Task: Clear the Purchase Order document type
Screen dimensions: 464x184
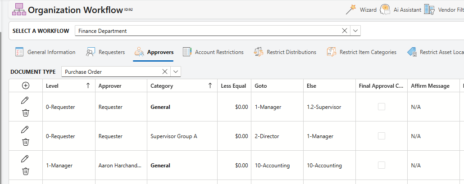Action: [x=164, y=72]
